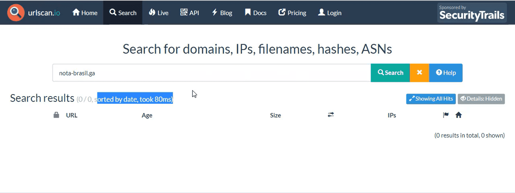Toggle Details: Hidden button
This screenshot has height=193, width=515.
[x=481, y=99]
